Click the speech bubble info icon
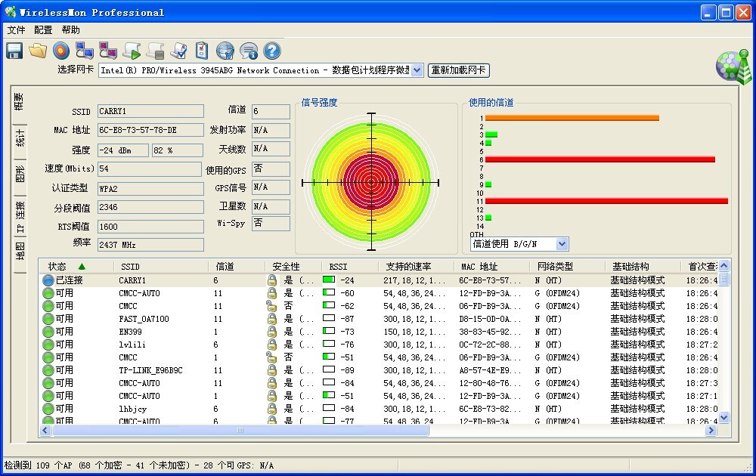The height and width of the screenshot is (476, 756). point(248,51)
